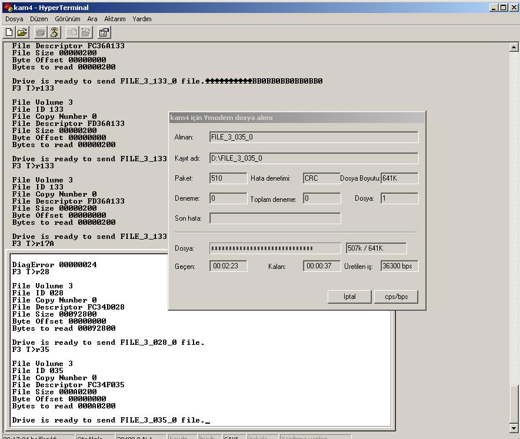The image size is (520, 439).
Task: Click the Hata denetimi CRC field
Action: click(x=322, y=178)
